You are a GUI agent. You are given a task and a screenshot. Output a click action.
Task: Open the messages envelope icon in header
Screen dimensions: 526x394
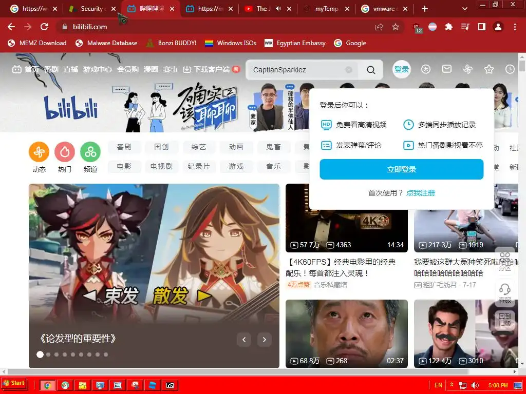click(446, 69)
